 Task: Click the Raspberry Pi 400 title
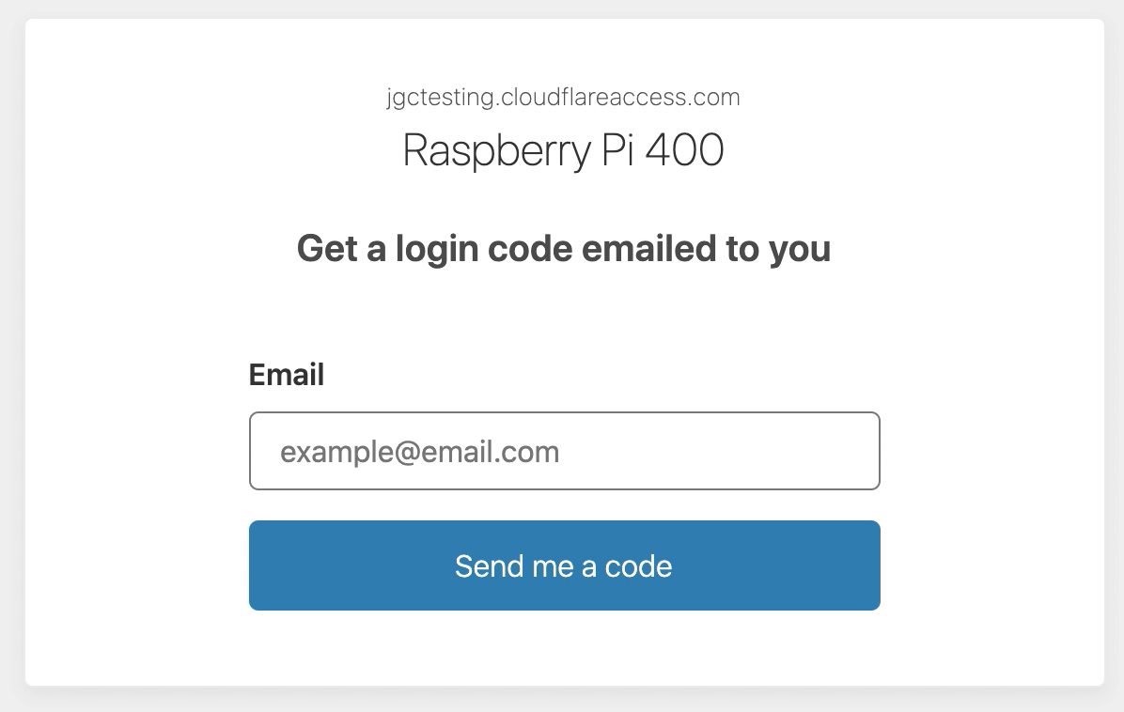[x=563, y=150]
